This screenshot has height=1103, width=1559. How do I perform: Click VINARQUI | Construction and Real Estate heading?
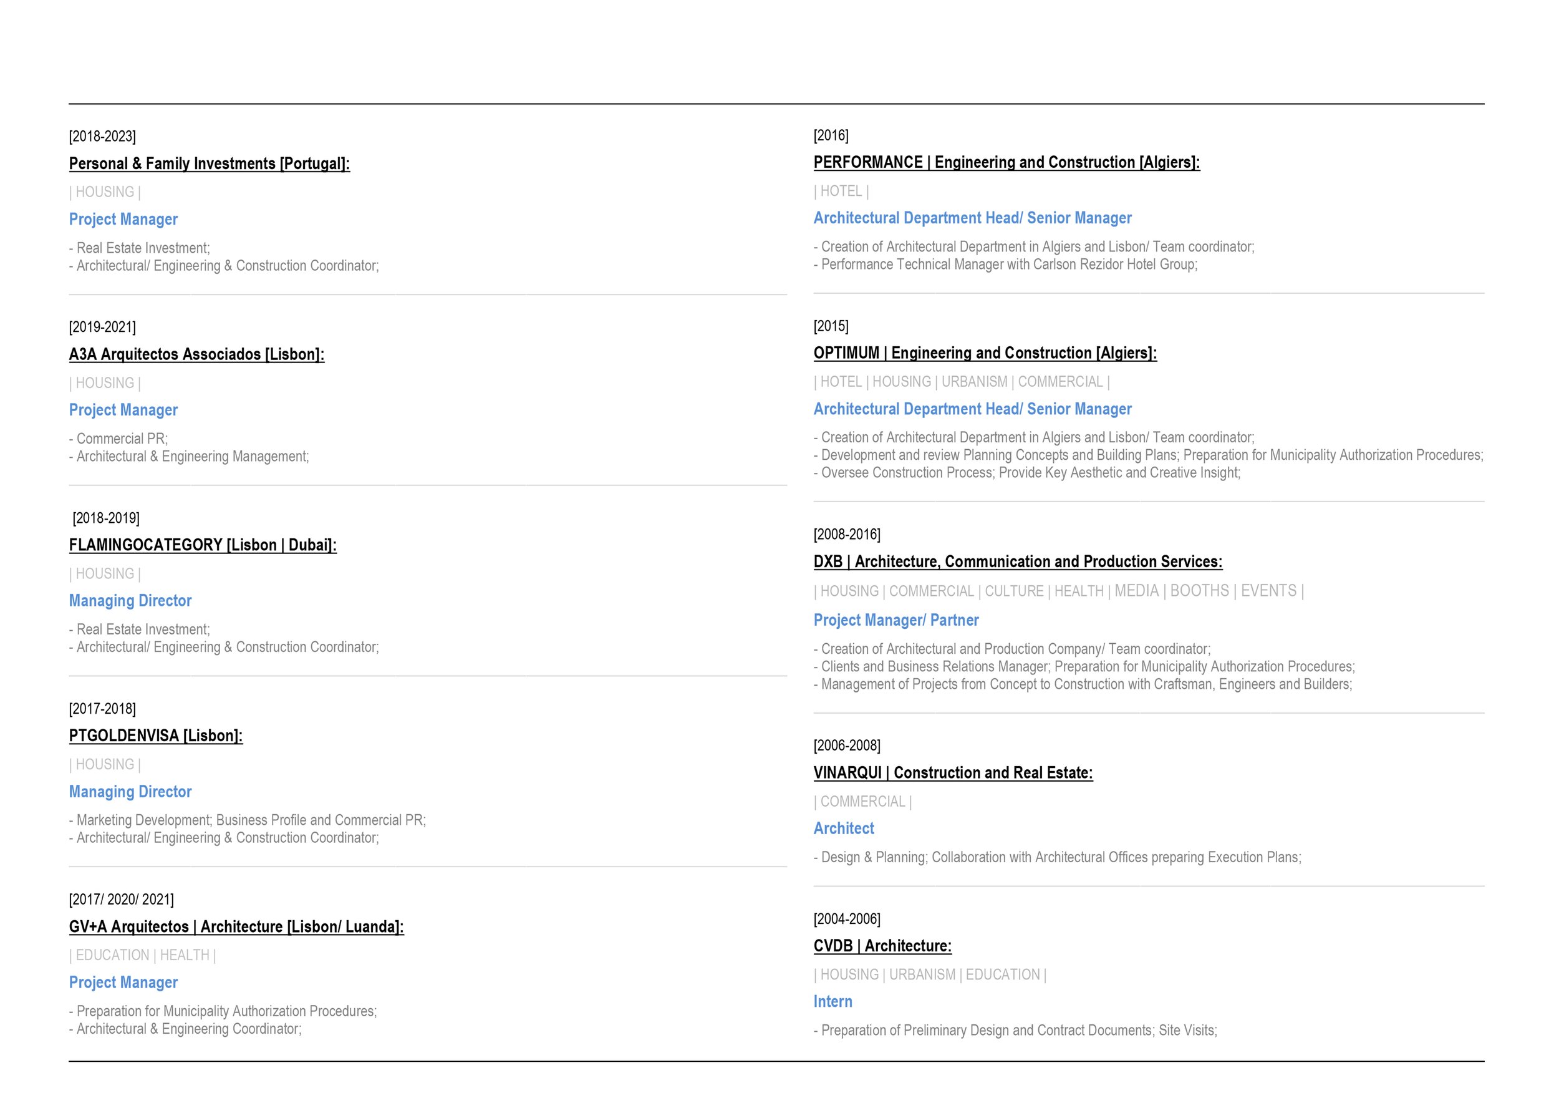pyautogui.click(x=953, y=773)
